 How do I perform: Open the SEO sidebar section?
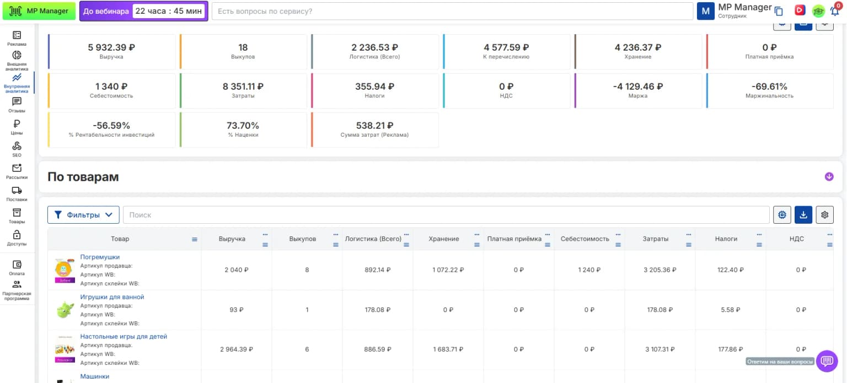17,149
